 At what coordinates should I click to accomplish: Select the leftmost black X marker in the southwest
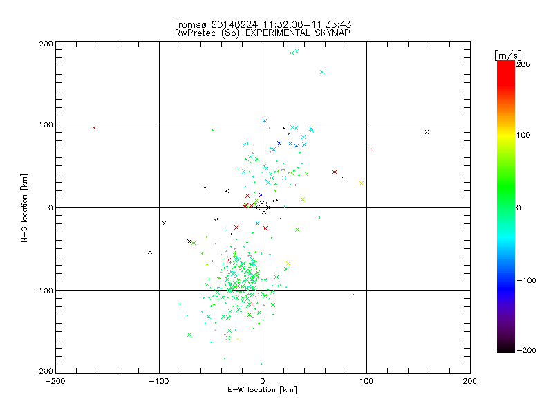coord(150,252)
